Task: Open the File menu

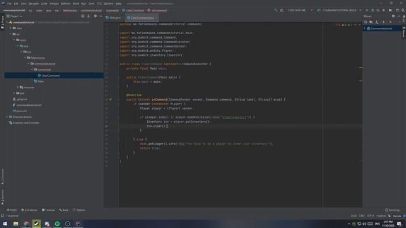Action: tap(9, 4)
